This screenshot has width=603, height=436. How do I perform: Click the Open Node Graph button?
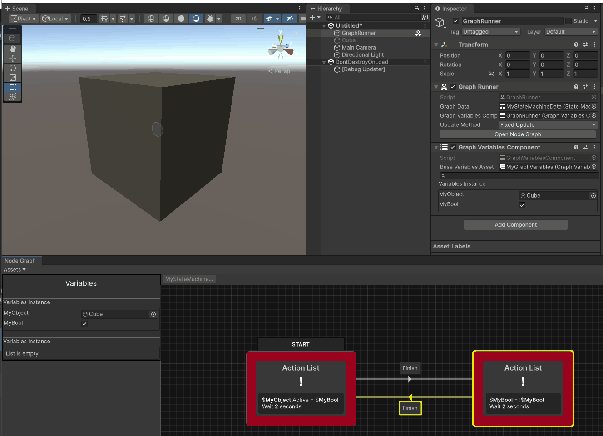(x=518, y=134)
